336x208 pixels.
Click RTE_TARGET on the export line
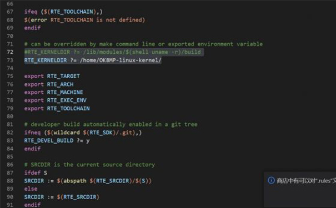tap(63, 76)
